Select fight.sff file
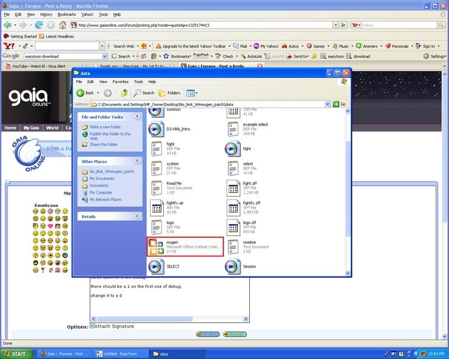The image size is (449, 359). tap(242, 188)
